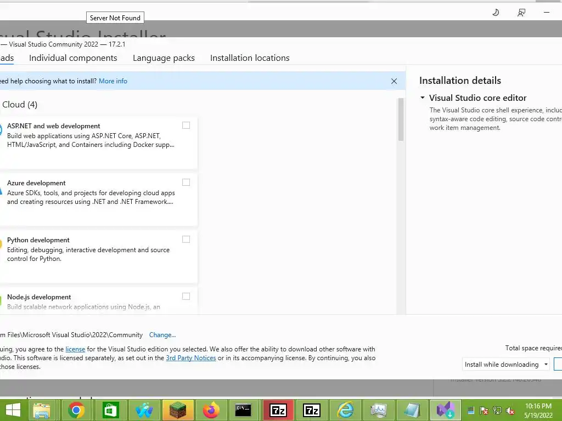Image resolution: width=562 pixels, height=421 pixels.
Task: Click the Server Not Found tooltip
Action: [115, 18]
